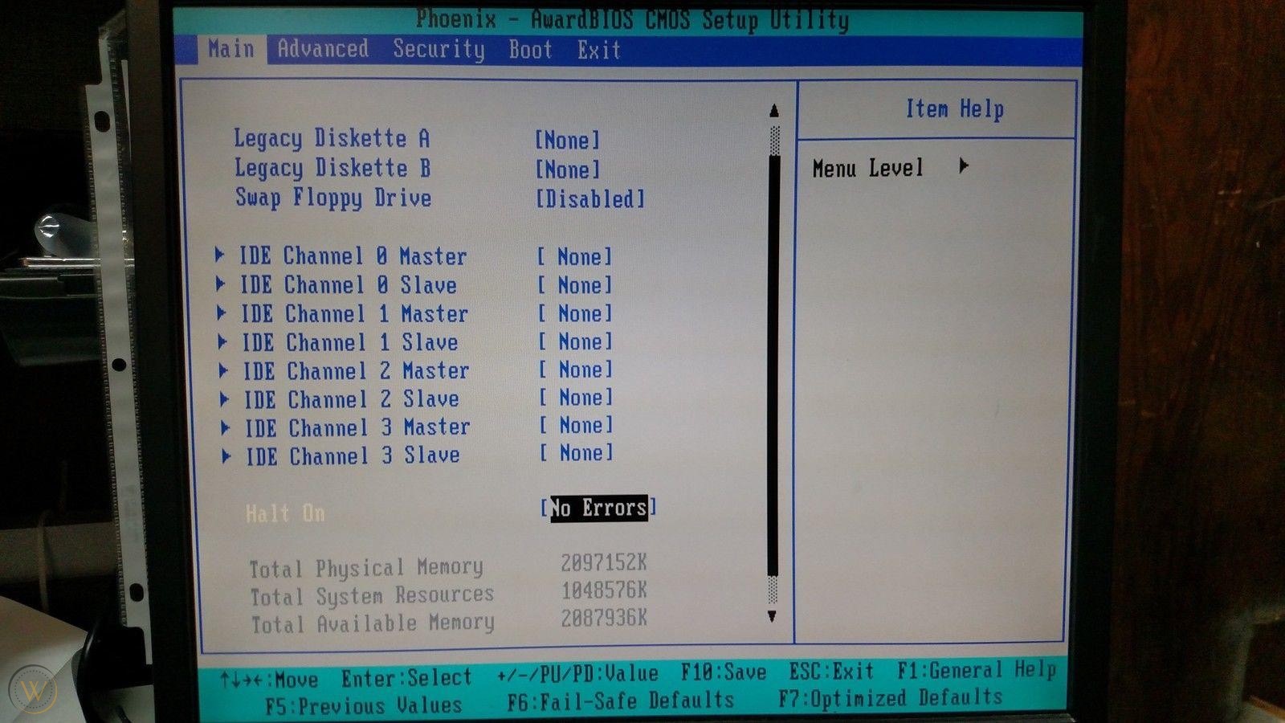The height and width of the screenshot is (723, 1285).
Task: Expand IDE Channel 0 Slave entry
Action: 349,285
